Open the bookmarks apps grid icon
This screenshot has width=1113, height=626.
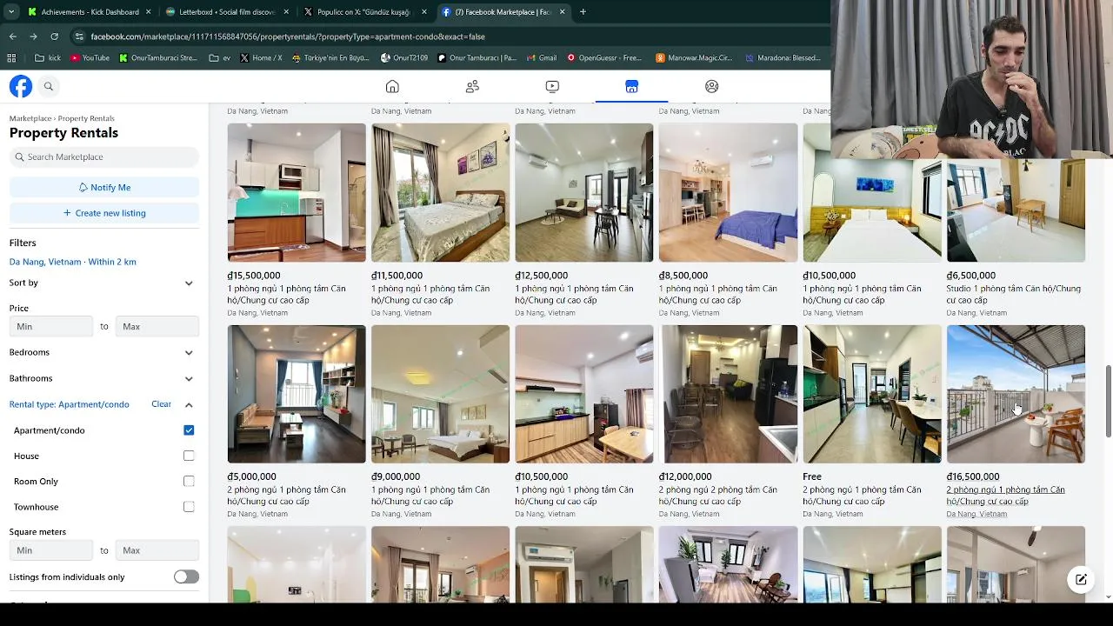point(11,58)
